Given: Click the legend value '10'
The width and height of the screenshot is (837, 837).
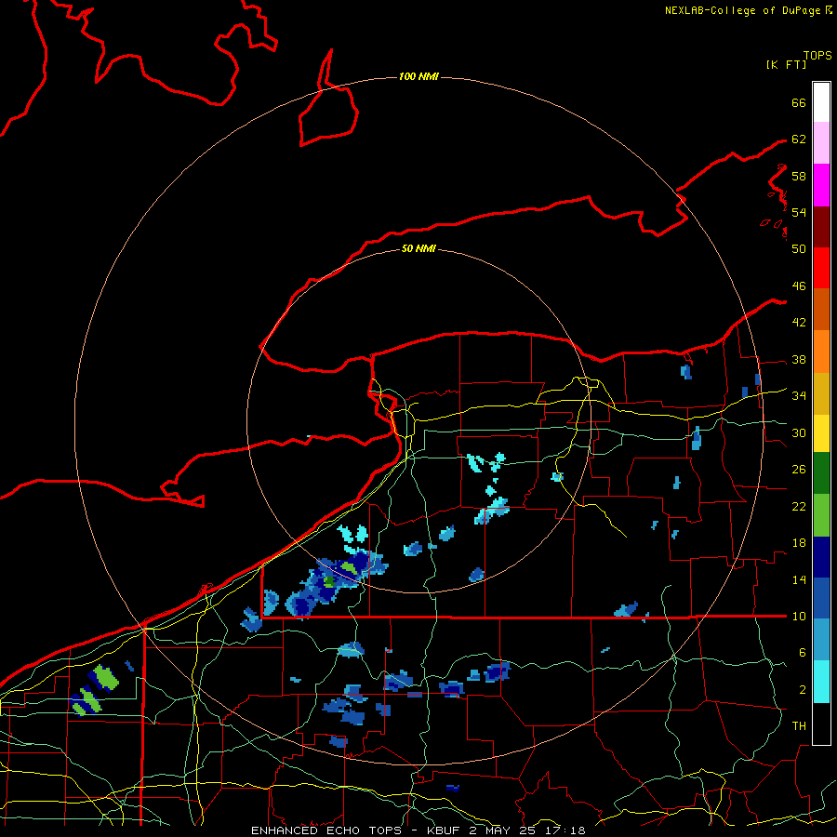Looking at the screenshot, I should pyautogui.click(x=799, y=616).
